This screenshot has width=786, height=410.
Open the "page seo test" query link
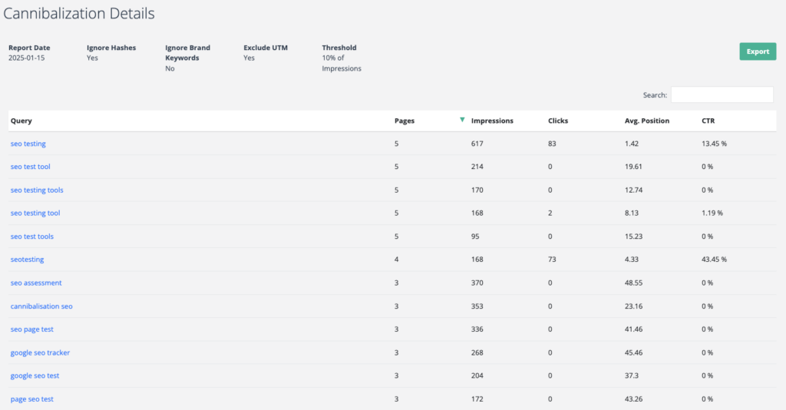coord(31,399)
